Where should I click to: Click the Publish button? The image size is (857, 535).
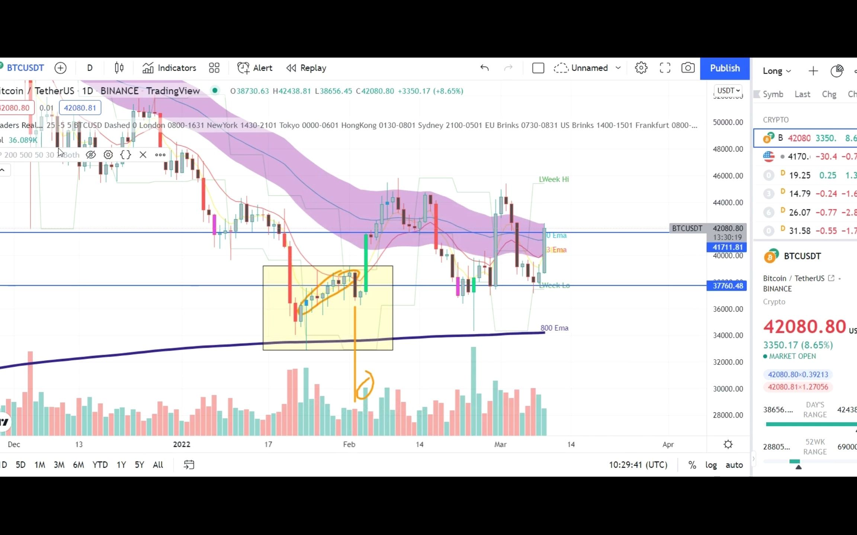coord(725,68)
